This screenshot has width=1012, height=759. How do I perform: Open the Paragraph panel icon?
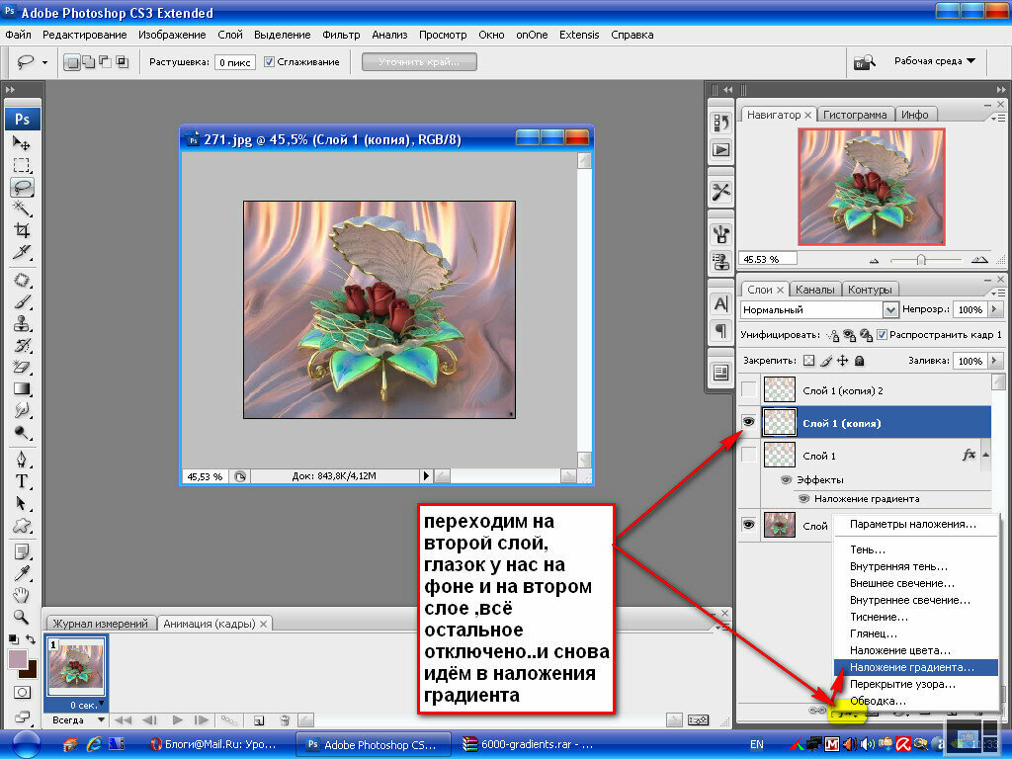pyautogui.click(x=720, y=331)
